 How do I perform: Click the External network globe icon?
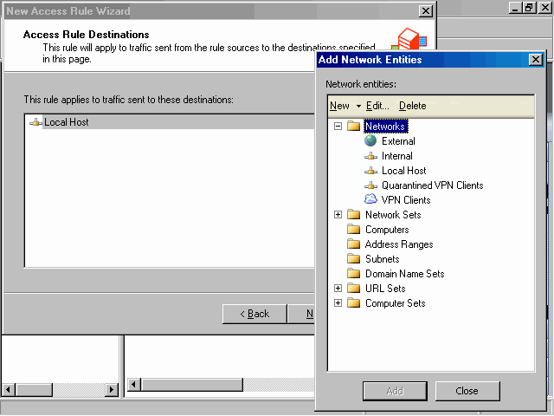pyautogui.click(x=370, y=141)
